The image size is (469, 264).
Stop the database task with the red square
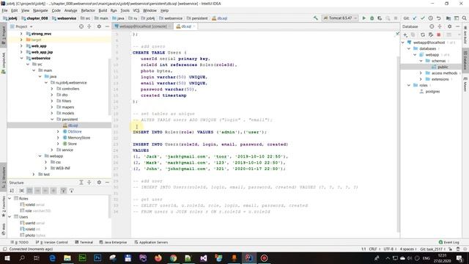pos(438,34)
